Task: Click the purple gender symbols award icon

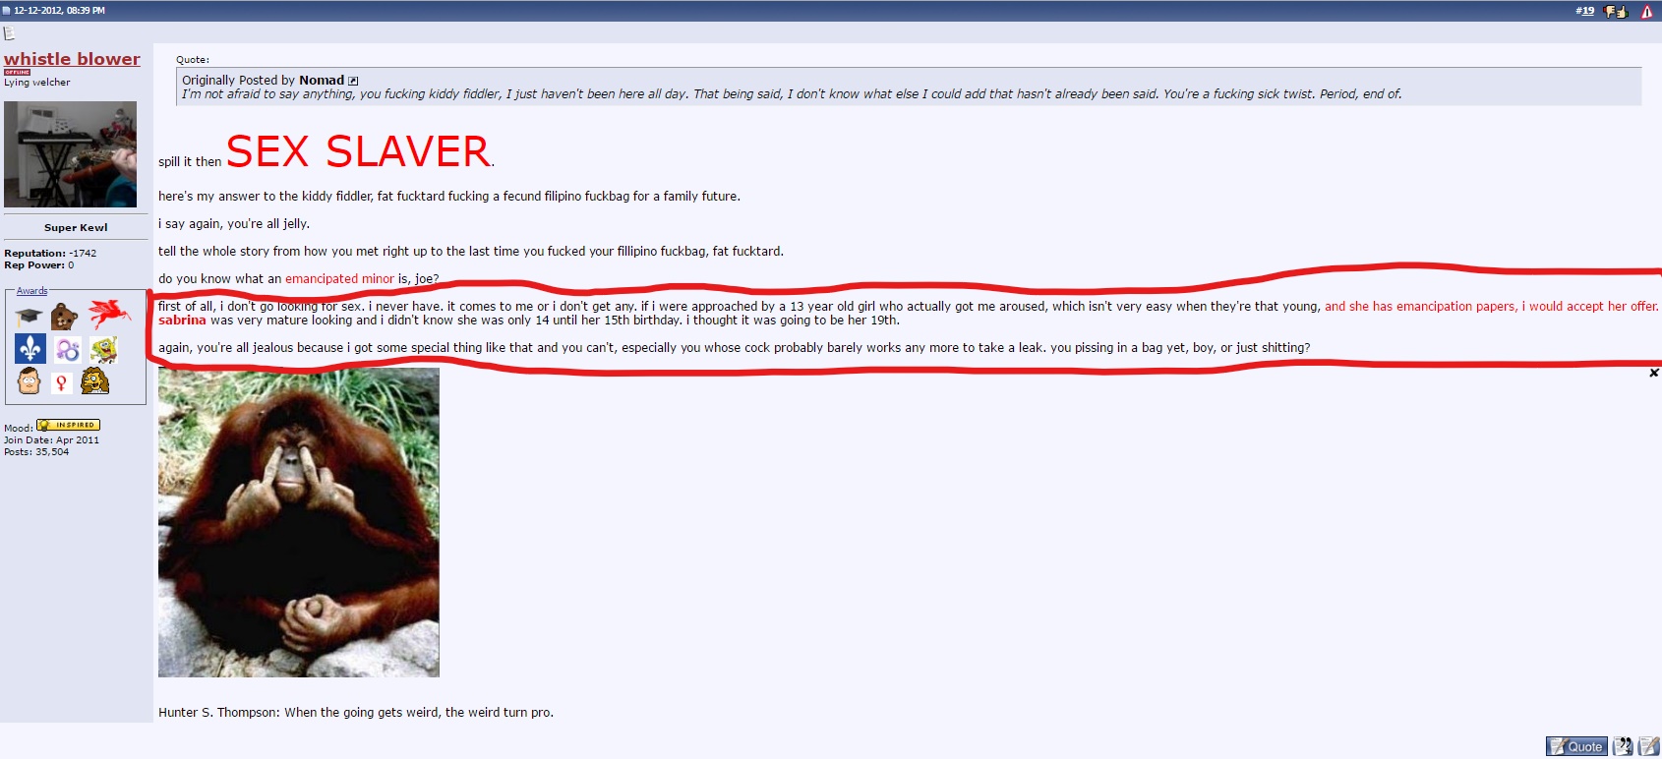Action: [68, 350]
